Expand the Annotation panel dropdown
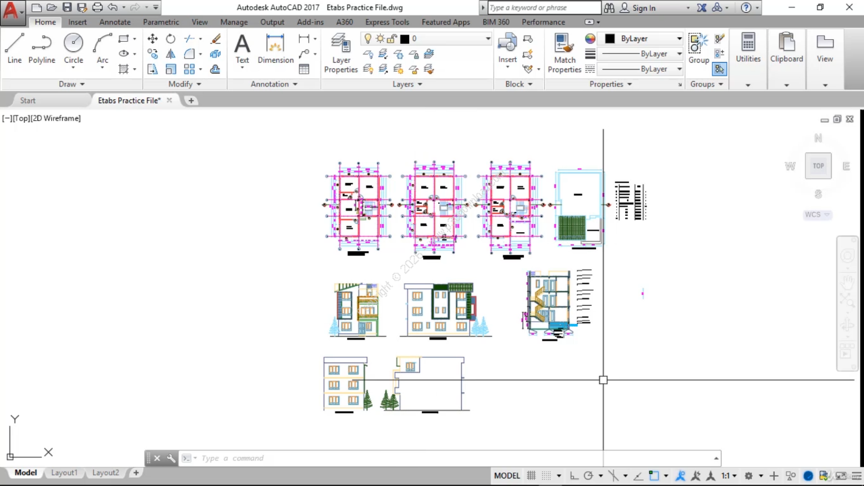This screenshot has height=486, width=864. click(274, 84)
